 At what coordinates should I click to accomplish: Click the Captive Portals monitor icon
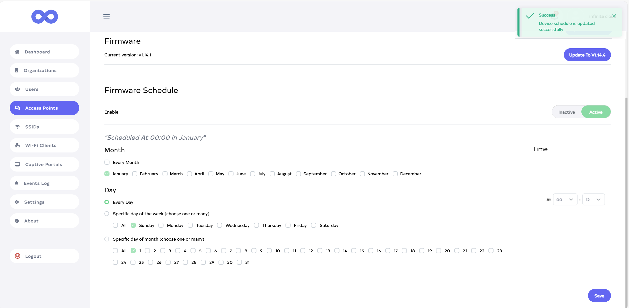(17, 164)
